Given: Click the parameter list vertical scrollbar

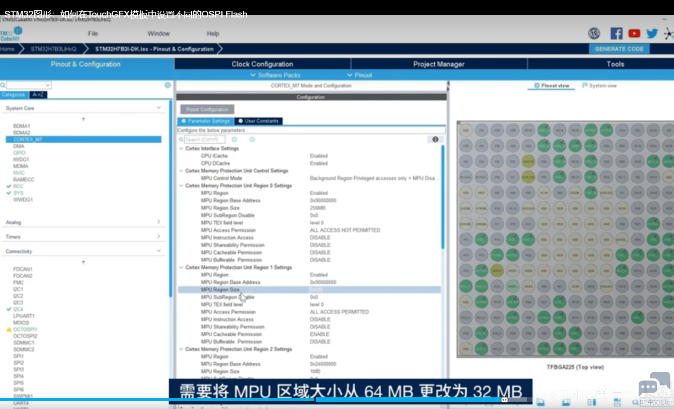Looking at the screenshot, I should 443,198.
